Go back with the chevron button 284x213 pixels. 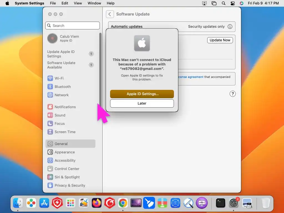click(x=110, y=14)
